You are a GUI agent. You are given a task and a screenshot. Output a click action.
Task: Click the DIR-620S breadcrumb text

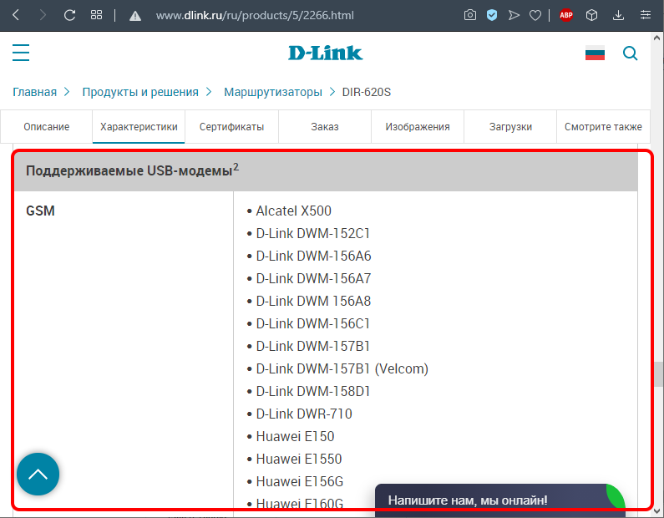pyautogui.click(x=367, y=92)
